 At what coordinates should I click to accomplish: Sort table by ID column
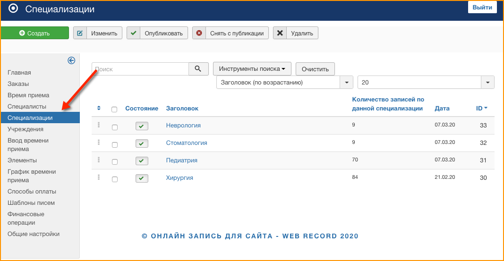tap(481, 108)
